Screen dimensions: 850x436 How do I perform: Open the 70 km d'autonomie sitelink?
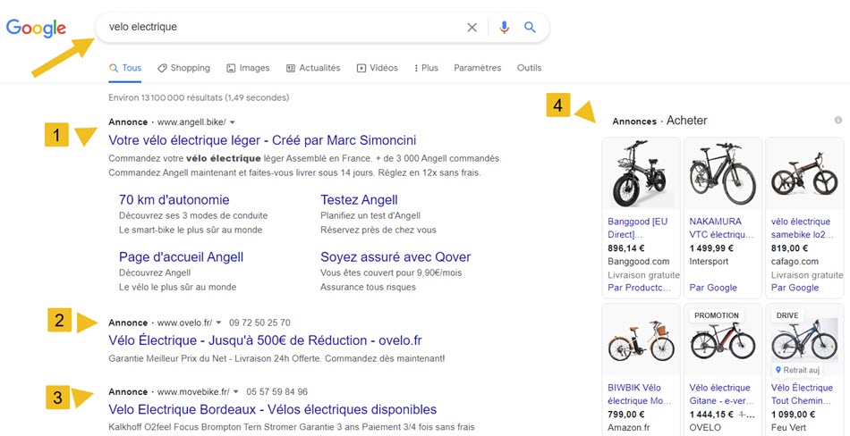click(x=174, y=200)
